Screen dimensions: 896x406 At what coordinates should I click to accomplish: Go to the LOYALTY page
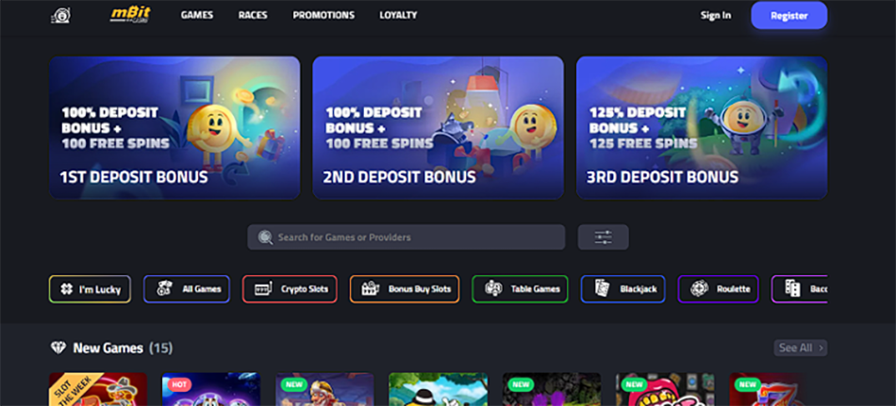pyautogui.click(x=398, y=15)
